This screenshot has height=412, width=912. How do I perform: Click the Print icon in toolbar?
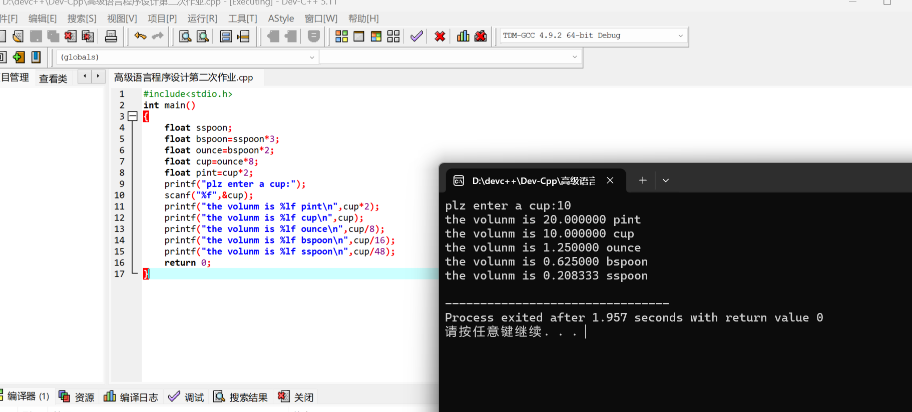pyautogui.click(x=111, y=36)
